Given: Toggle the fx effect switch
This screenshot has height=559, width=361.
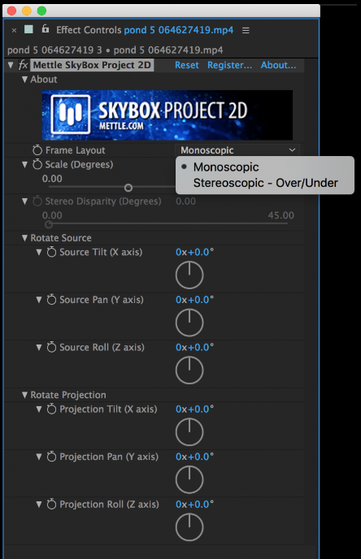Looking at the screenshot, I should [24, 65].
